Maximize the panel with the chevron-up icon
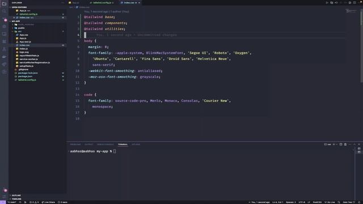The height and width of the screenshot is (204, 363). pos(354,144)
